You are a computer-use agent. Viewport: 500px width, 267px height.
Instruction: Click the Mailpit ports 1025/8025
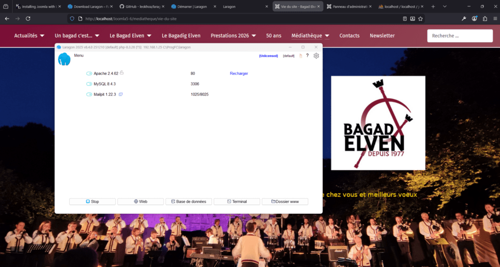(x=200, y=95)
